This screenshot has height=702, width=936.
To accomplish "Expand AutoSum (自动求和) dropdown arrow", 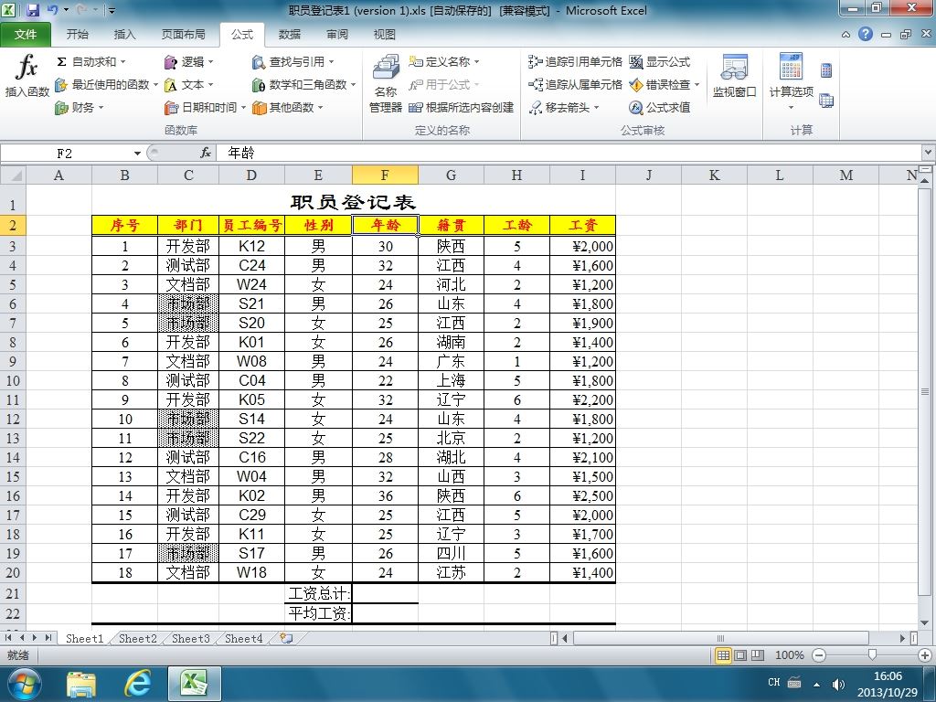I will click(x=123, y=61).
